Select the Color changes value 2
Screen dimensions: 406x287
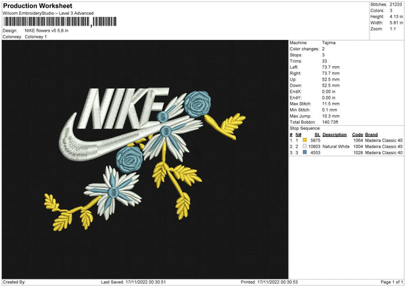coord(323,49)
